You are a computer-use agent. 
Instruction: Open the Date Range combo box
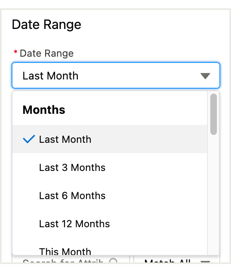[115, 75]
